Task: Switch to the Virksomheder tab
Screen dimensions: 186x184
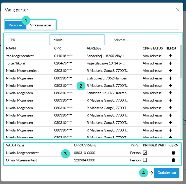Action: 41,25
